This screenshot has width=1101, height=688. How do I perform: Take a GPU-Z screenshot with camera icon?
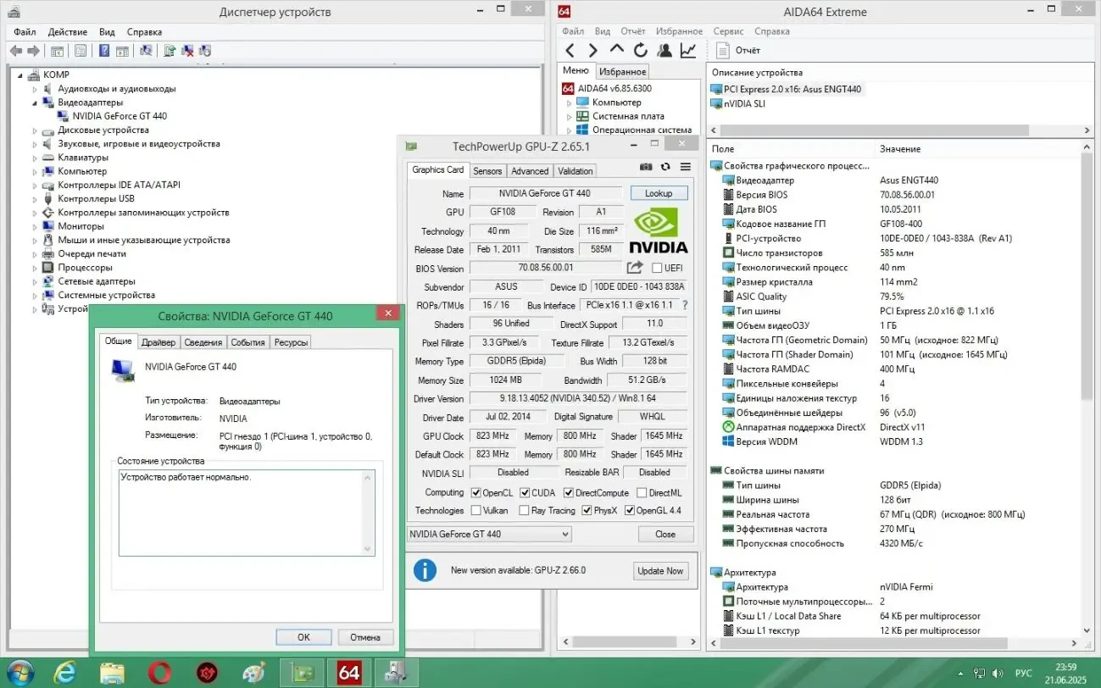pyautogui.click(x=646, y=168)
